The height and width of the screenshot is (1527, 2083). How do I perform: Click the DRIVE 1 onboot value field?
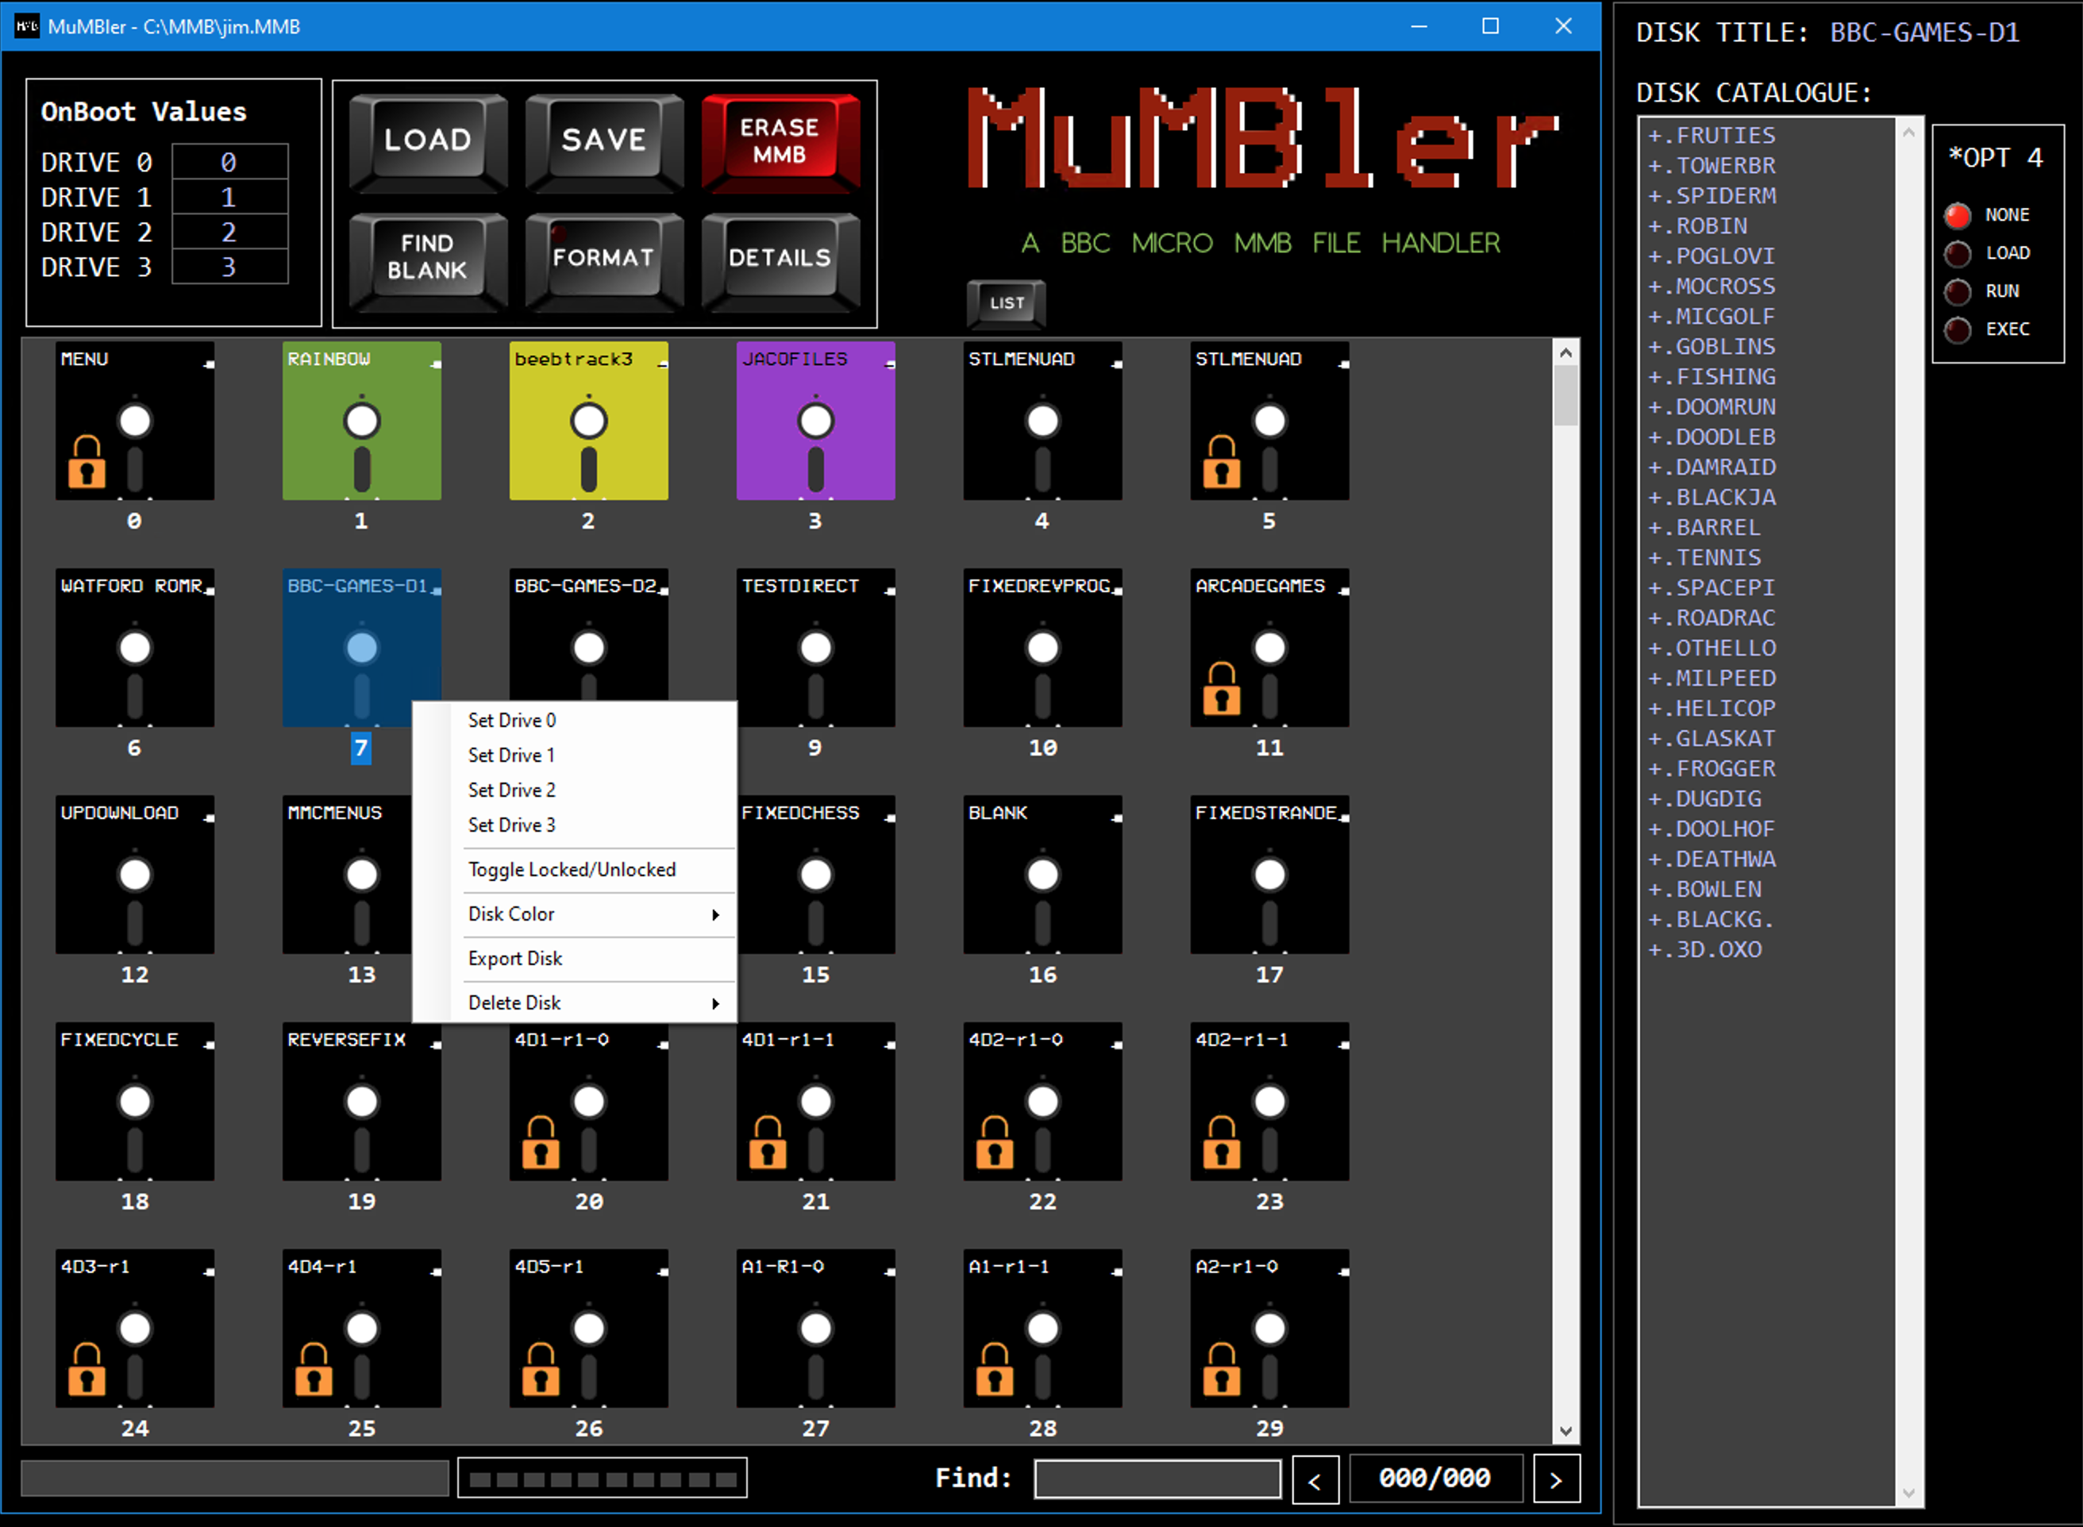tap(229, 198)
